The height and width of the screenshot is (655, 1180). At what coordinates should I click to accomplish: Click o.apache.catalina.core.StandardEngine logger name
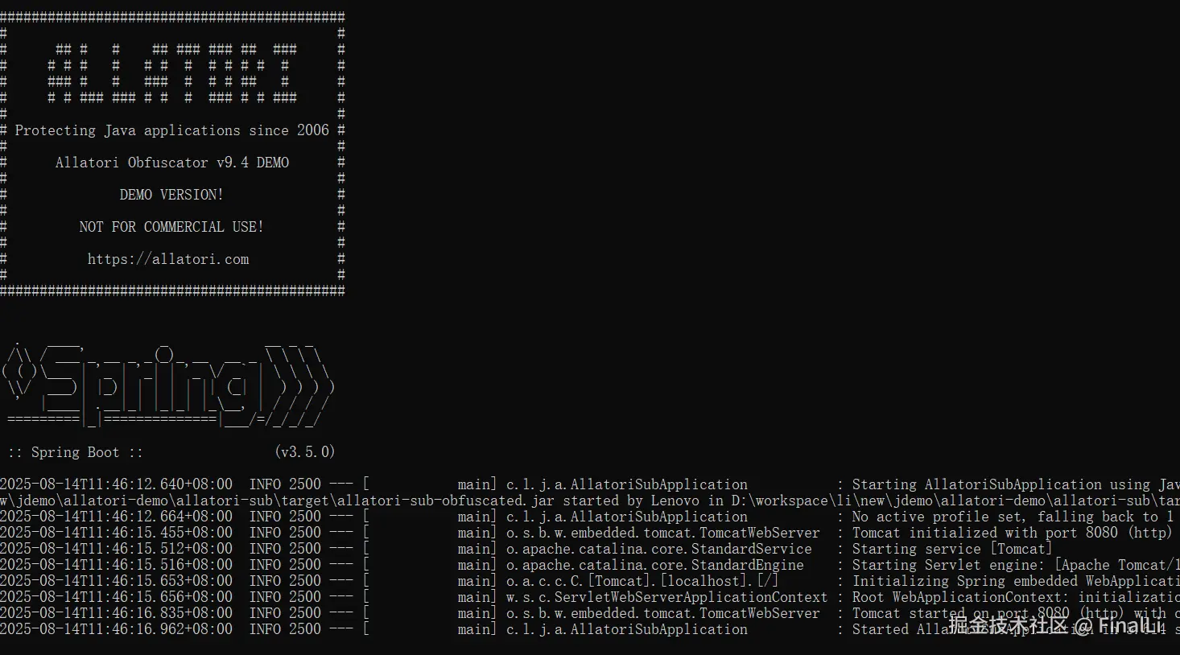(654, 565)
